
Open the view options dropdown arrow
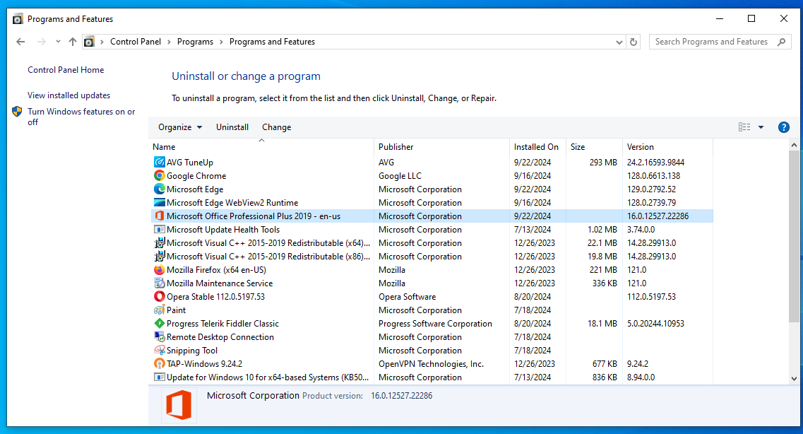pos(761,127)
